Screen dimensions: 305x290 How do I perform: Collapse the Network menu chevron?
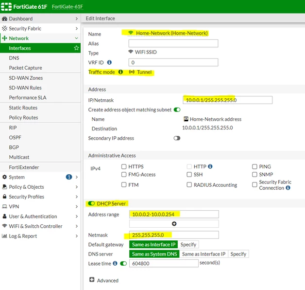pyautogui.click(x=76, y=38)
